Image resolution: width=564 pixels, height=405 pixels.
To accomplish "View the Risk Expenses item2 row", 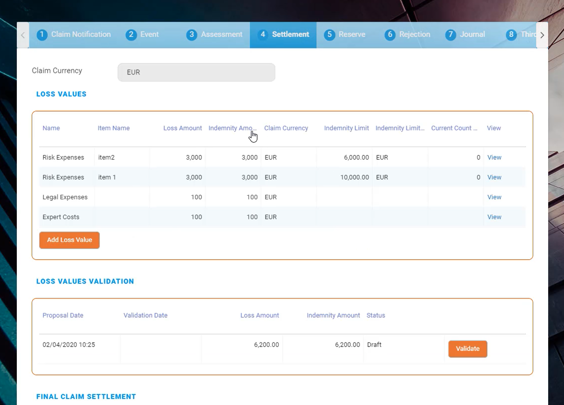I will pyautogui.click(x=494, y=158).
